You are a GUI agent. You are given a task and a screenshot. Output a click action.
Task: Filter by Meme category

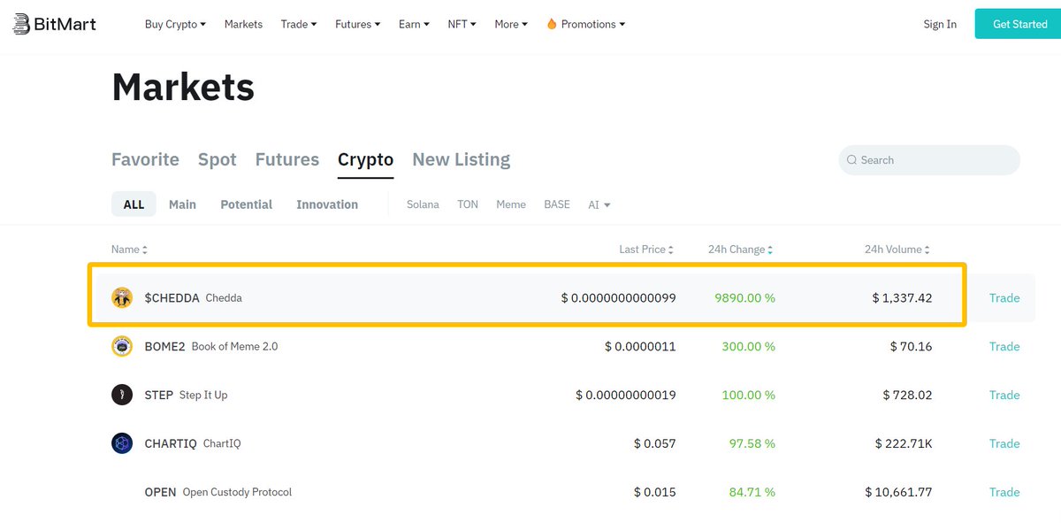(x=511, y=204)
